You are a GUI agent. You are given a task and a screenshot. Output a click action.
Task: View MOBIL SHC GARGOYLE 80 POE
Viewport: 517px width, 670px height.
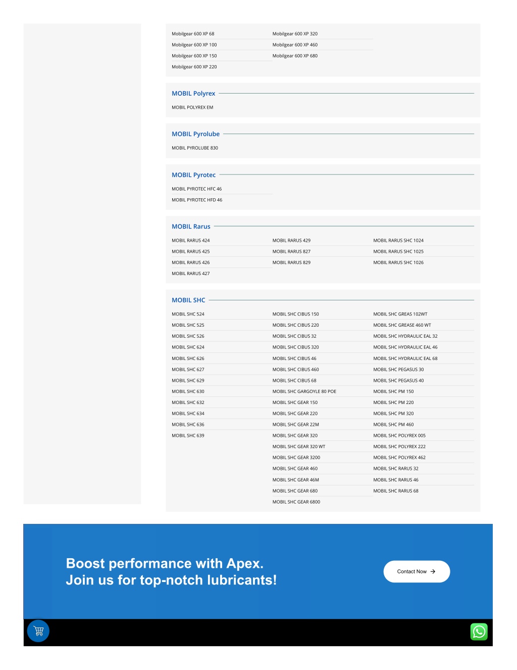(x=304, y=392)
